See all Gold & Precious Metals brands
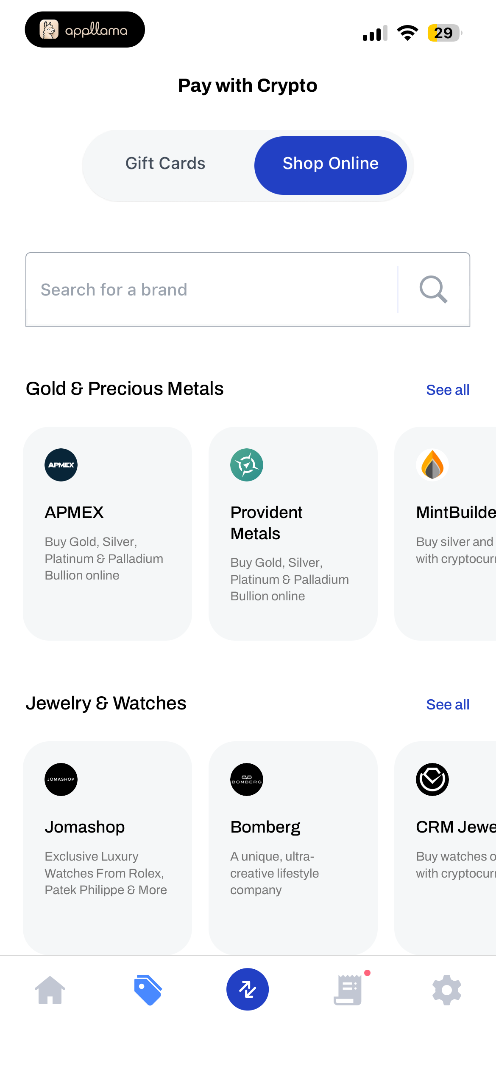 (448, 390)
